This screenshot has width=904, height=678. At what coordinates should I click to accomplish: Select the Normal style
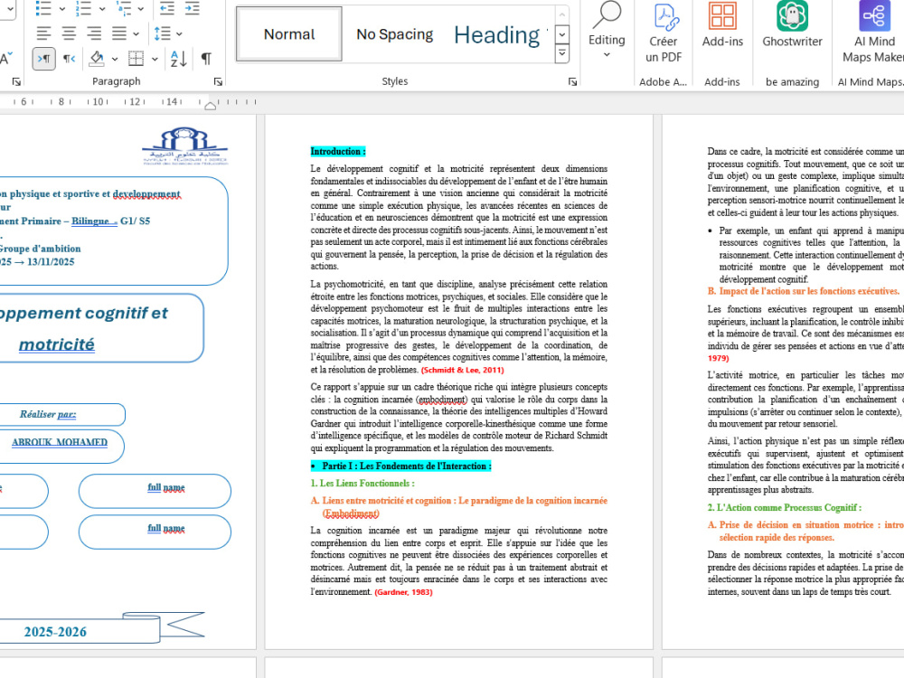click(289, 34)
